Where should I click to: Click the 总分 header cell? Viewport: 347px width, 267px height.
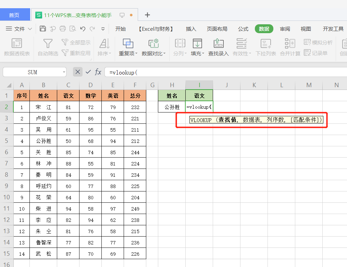(x=135, y=96)
